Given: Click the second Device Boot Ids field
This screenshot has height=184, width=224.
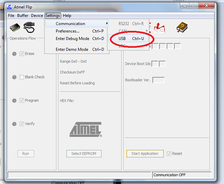Looking at the screenshot, I should [x=162, y=64].
